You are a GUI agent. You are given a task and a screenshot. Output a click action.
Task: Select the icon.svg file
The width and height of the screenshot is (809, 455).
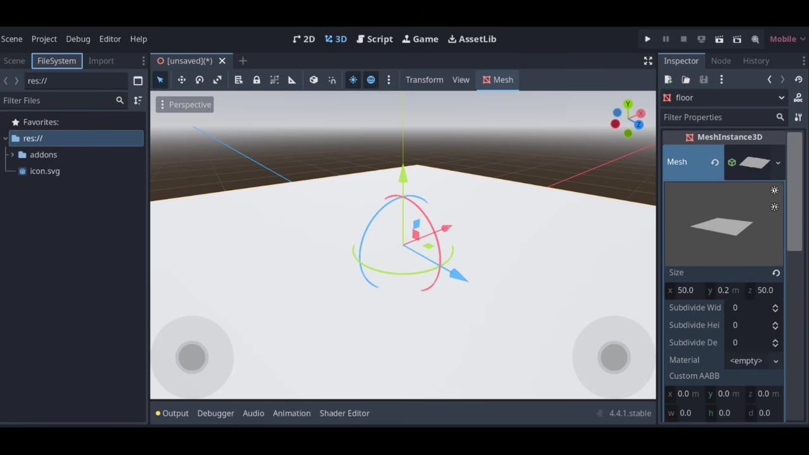[44, 171]
